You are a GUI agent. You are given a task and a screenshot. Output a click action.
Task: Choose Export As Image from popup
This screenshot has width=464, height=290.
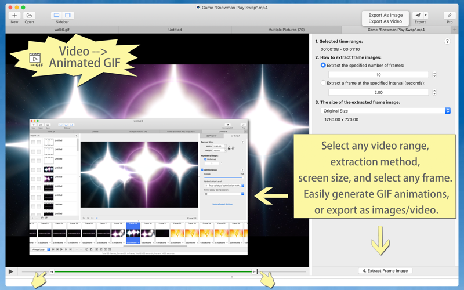click(x=385, y=15)
